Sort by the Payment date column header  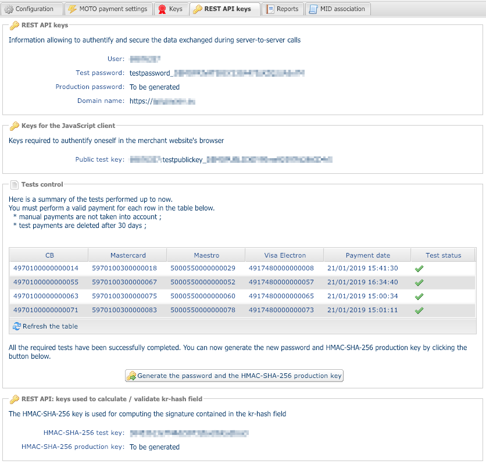click(367, 255)
